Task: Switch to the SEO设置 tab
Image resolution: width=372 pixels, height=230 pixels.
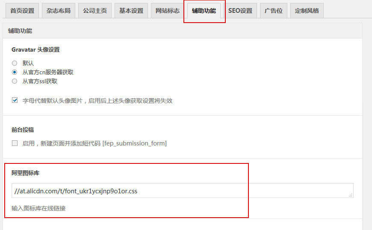Action: pyautogui.click(x=240, y=11)
